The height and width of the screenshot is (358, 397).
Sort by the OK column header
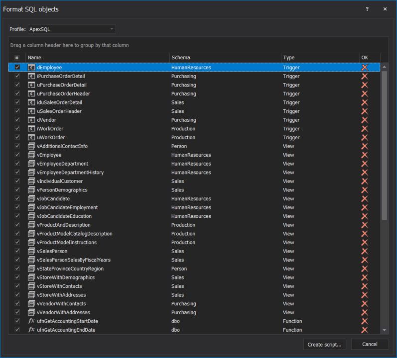(370, 58)
